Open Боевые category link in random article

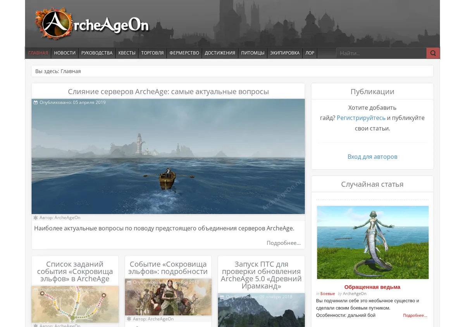(327, 294)
